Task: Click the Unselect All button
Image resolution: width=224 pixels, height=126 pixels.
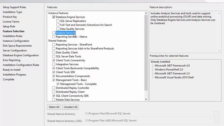Action: point(71,107)
